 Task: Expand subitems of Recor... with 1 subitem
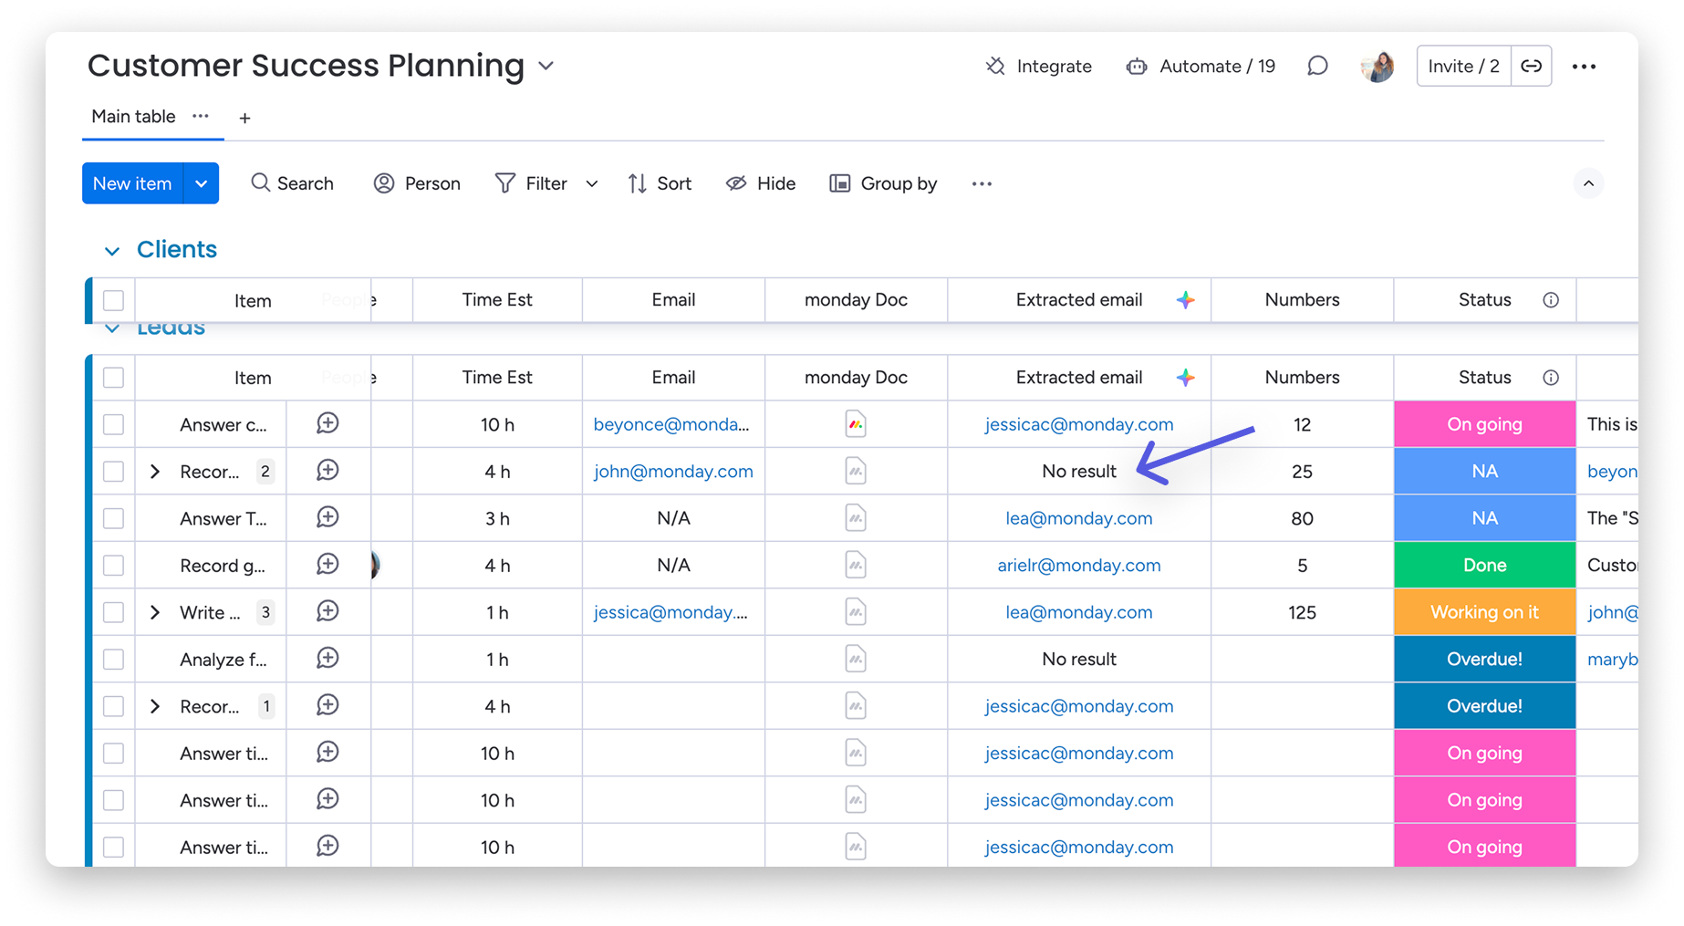[x=155, y=706]
